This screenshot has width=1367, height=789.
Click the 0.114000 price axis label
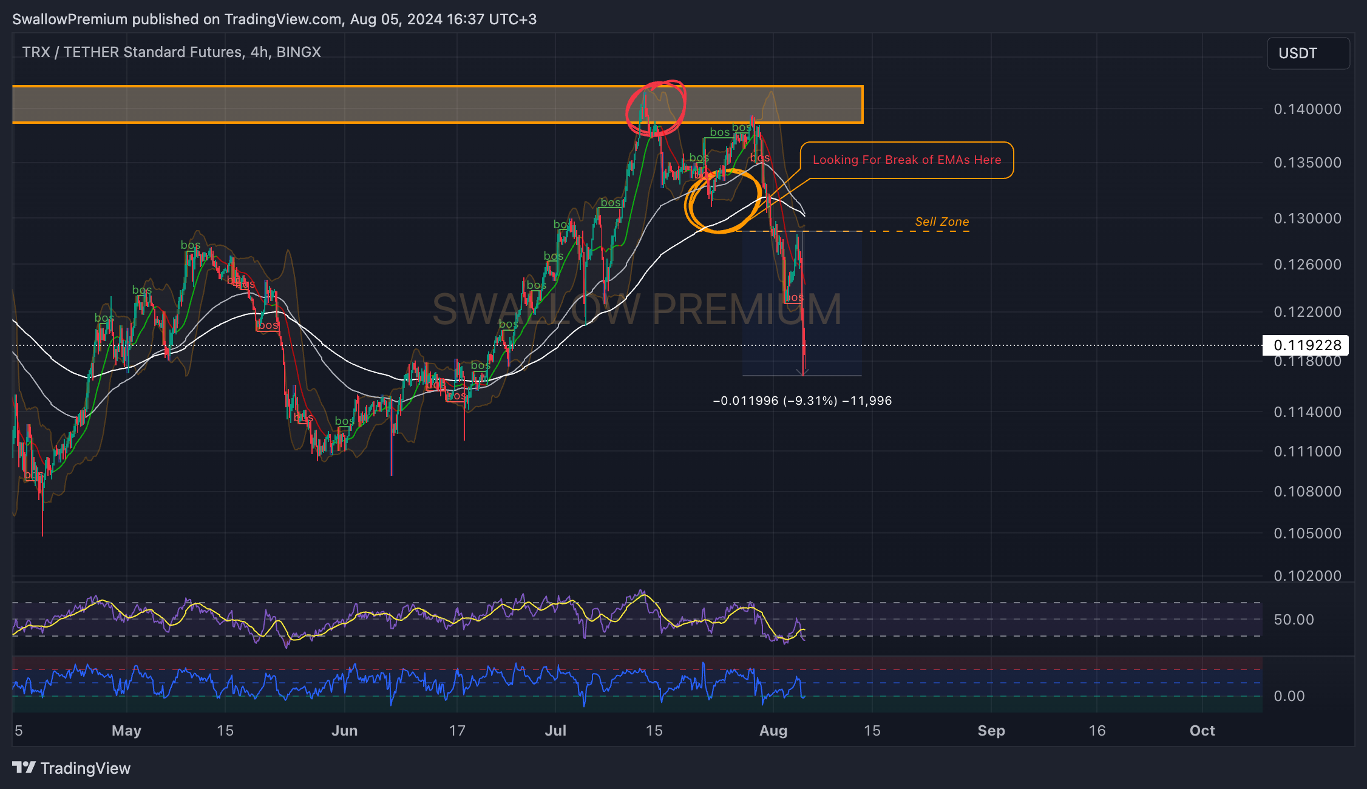coord(1308,412)
